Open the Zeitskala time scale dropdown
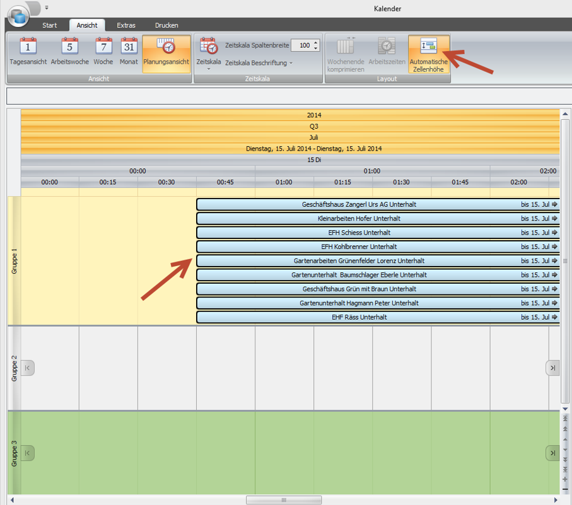572x505 pixels. [209, 54]
